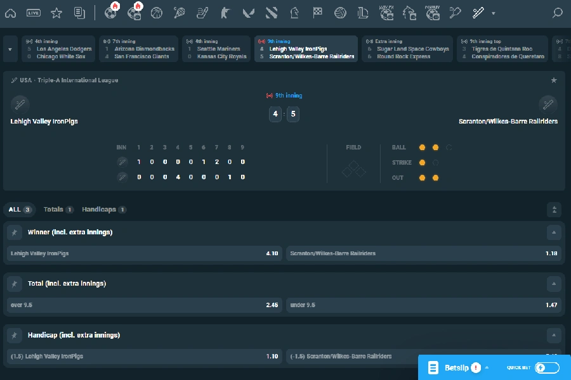Open the volleyball sport icon
571x380 pixels.
coord(341,13)
